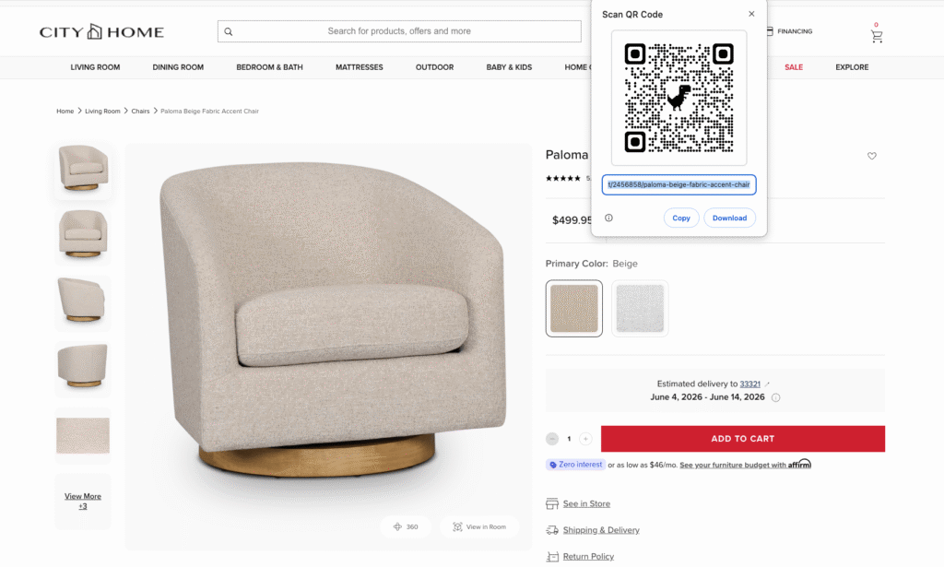Click View More +3 images
The image size is (944, 567).
pos(83,501)
